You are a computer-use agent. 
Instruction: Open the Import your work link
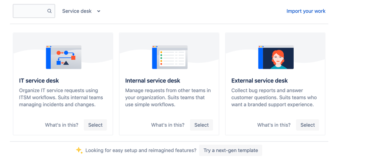pos(306,11)
